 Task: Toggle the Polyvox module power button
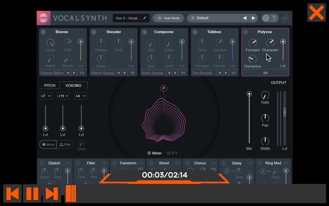pos(246,32)
